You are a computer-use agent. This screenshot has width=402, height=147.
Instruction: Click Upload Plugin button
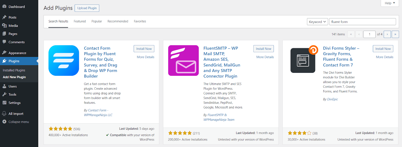87,8
